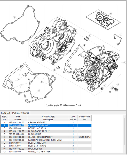The image size is (127, 155).
Task: Click callout 13 near drain plug
Action: coord(117,84)
